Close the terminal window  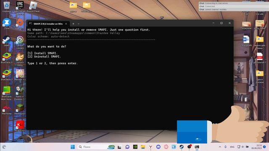pos(229,23)
